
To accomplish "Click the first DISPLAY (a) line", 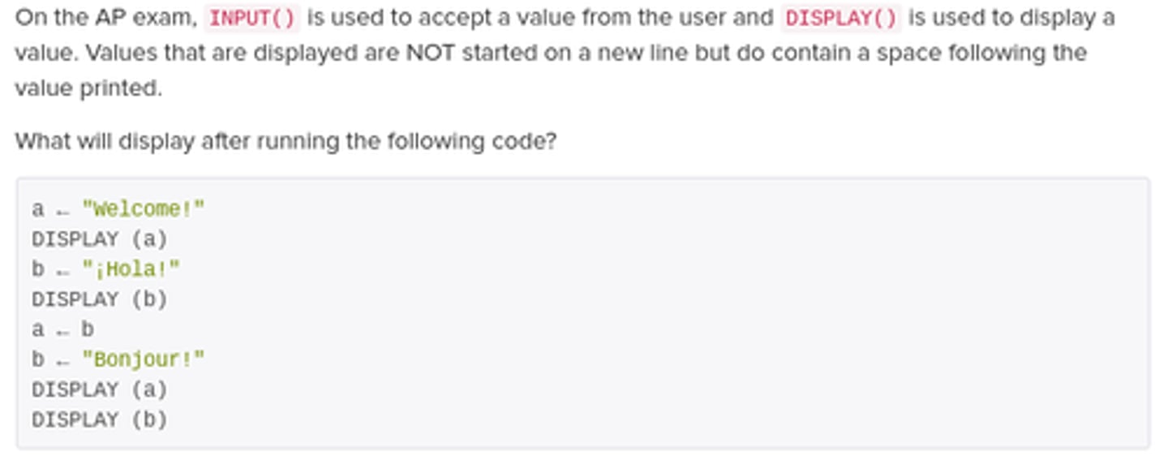I will 100,239.
